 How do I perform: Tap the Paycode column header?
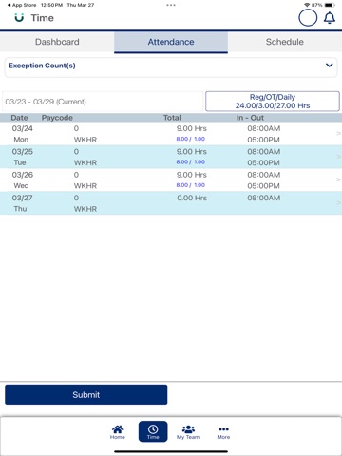click(x=57, y=118)
